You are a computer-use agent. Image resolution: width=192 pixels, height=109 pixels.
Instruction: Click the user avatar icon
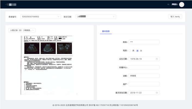coord(182,4)
